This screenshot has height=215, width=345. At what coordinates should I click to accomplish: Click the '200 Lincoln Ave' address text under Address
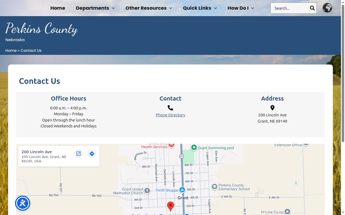272,115
